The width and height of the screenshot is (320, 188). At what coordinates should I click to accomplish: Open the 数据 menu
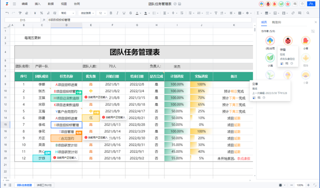click(51, 4)
